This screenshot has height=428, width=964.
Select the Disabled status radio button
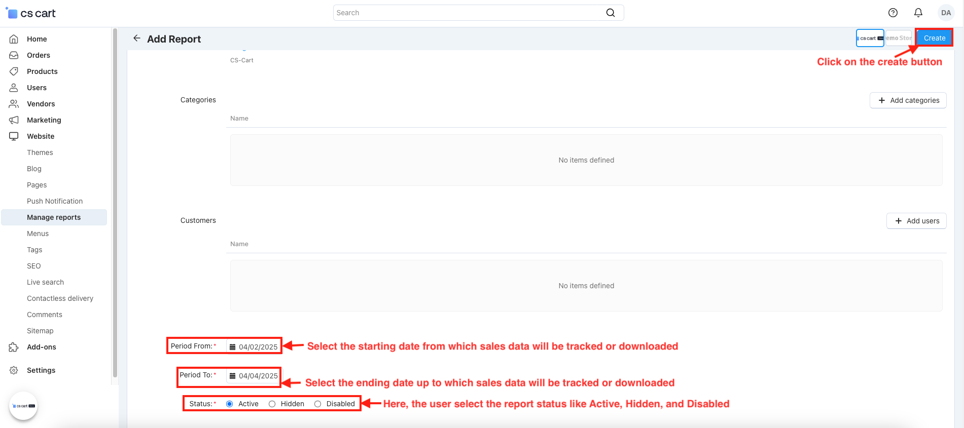(x=318, y=404)
